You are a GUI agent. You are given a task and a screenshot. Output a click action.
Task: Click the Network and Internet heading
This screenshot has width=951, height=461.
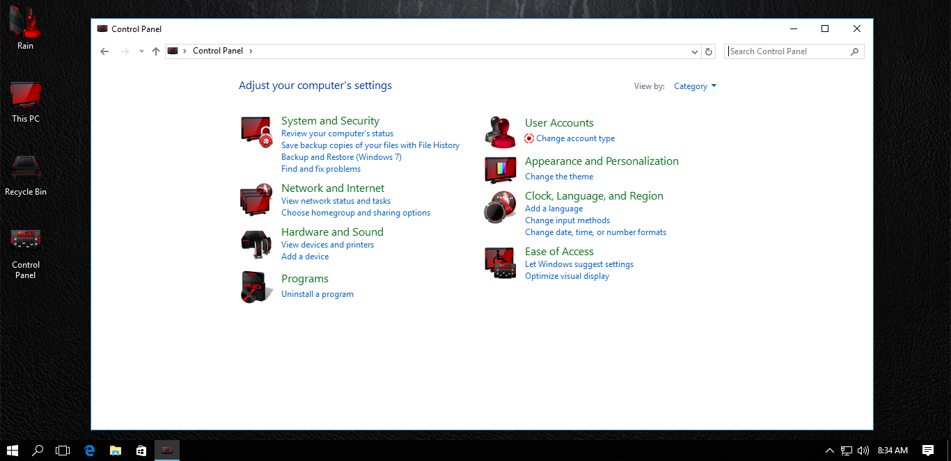point(333,188)
